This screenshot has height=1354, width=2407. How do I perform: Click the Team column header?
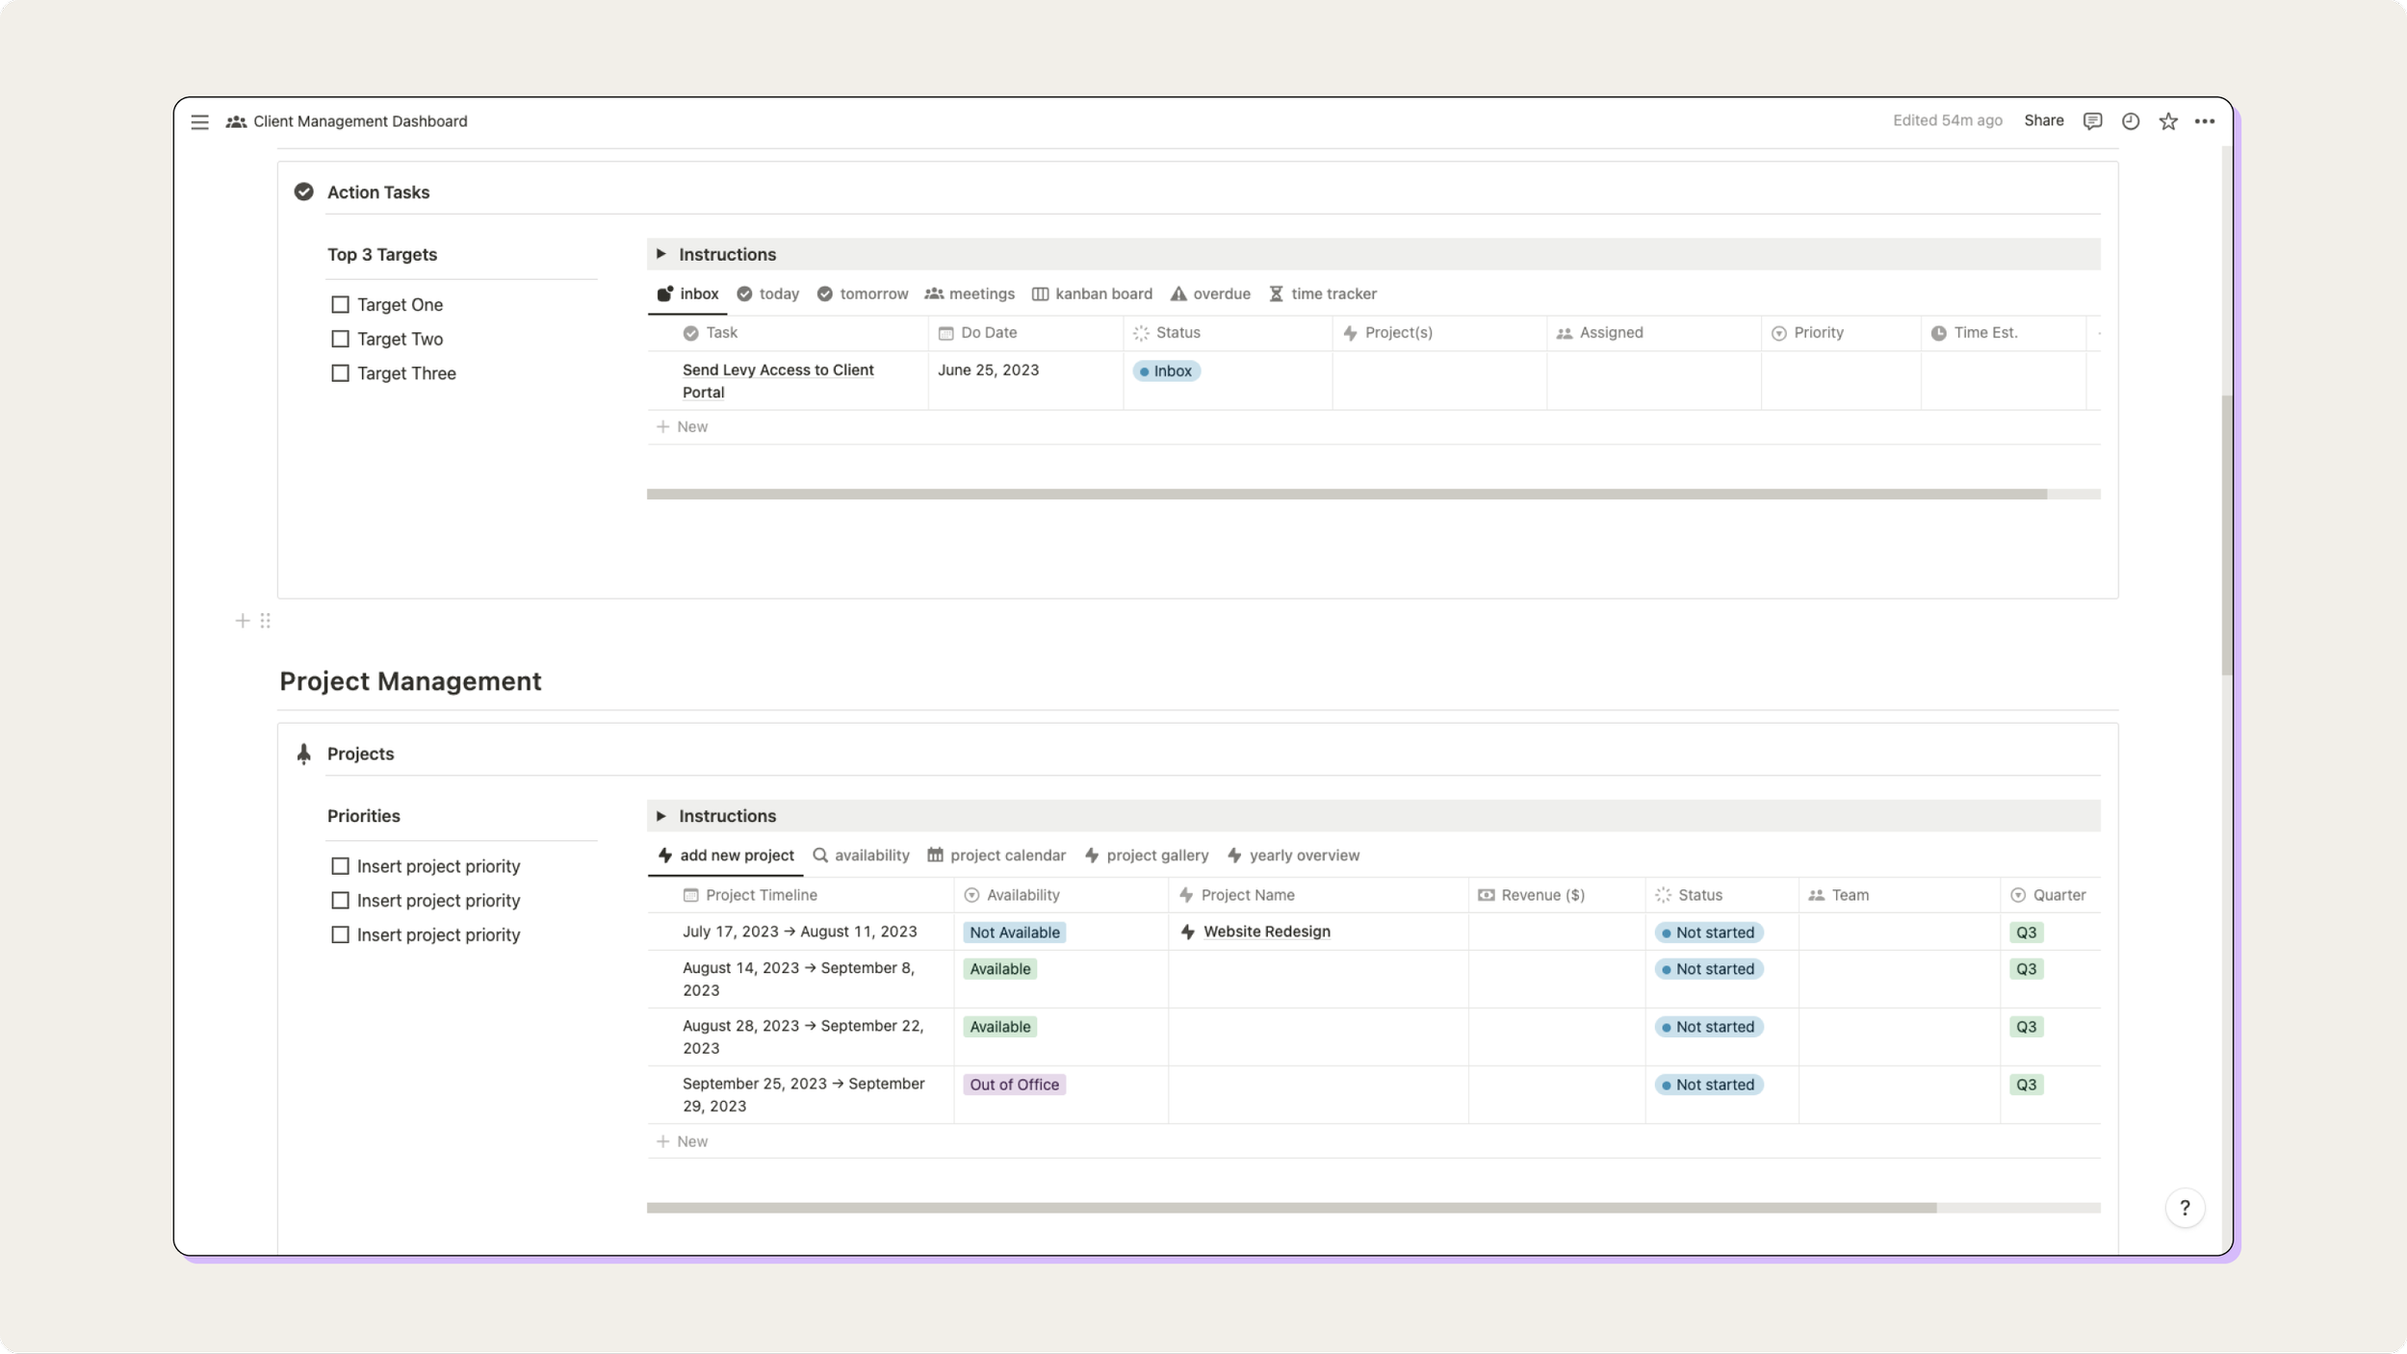[1899, 895]
